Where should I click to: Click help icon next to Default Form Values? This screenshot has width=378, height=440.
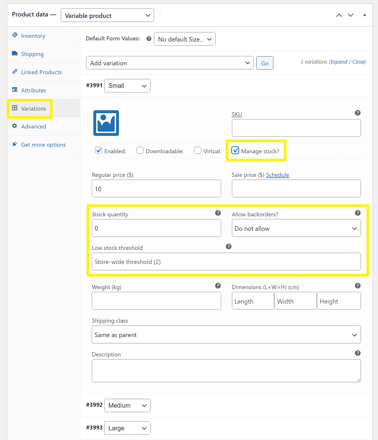149,39
